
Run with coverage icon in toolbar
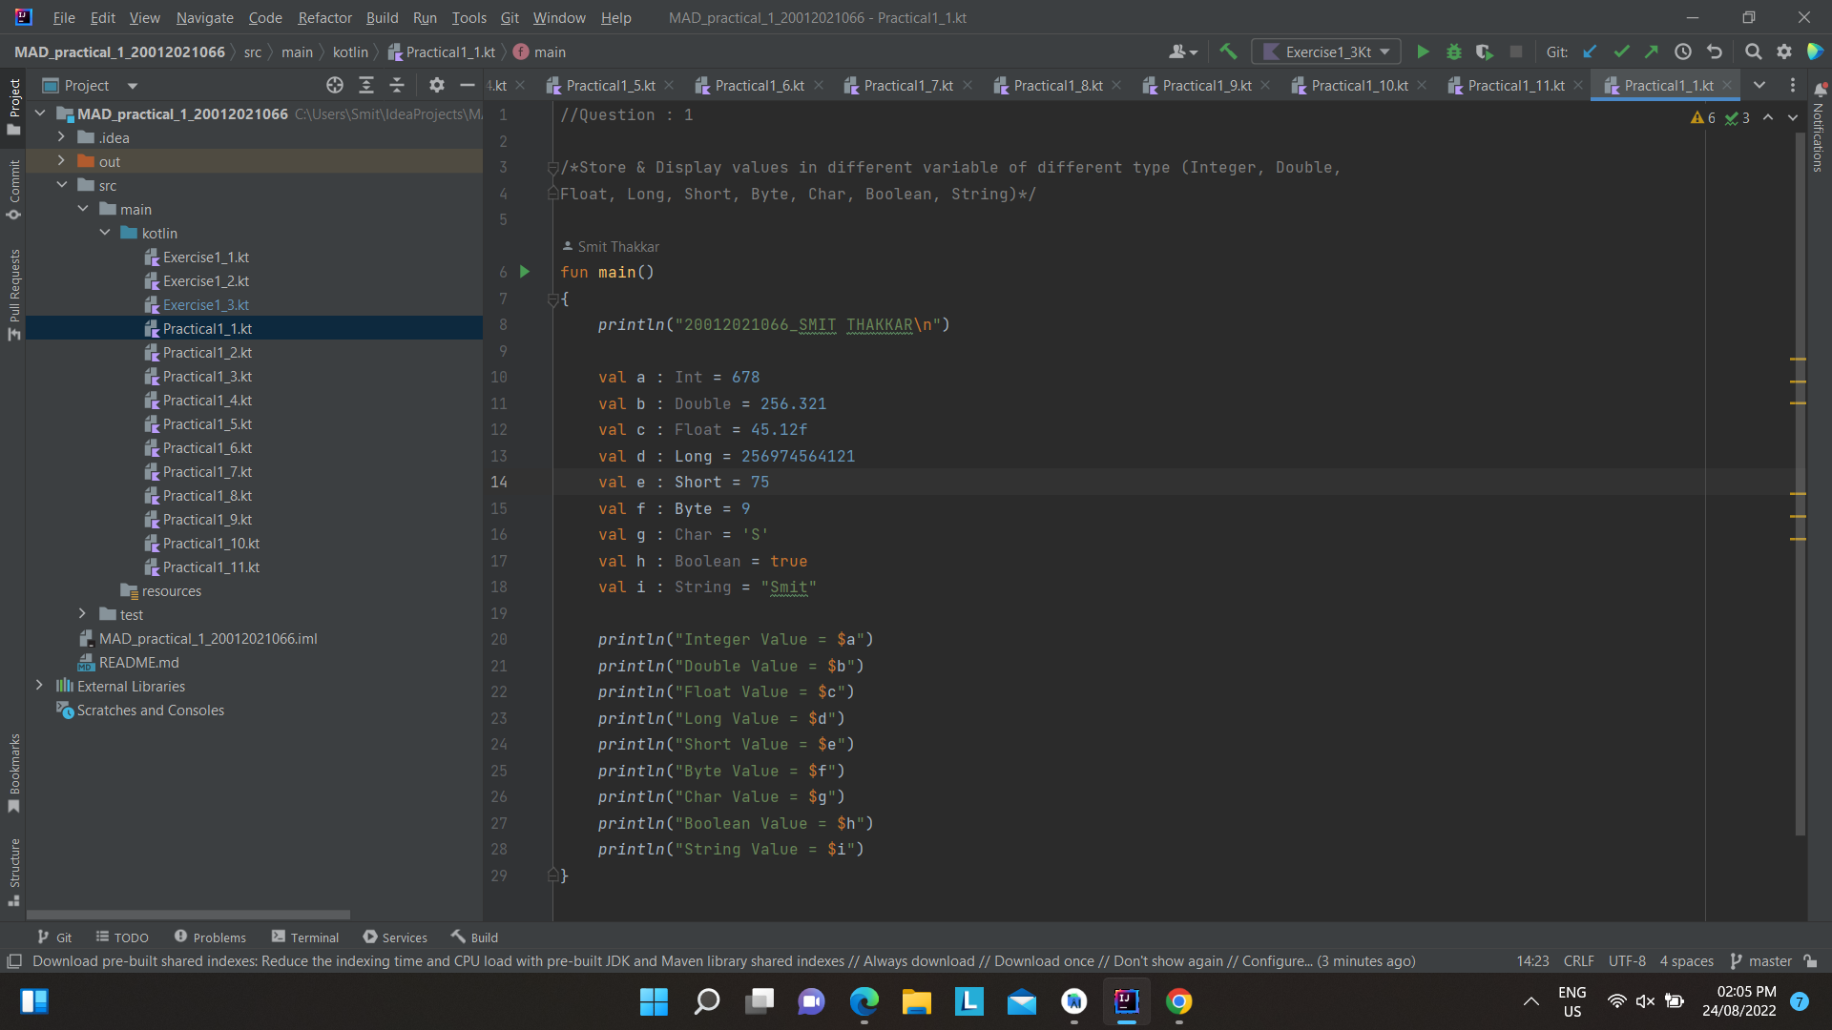(1484, 52)
